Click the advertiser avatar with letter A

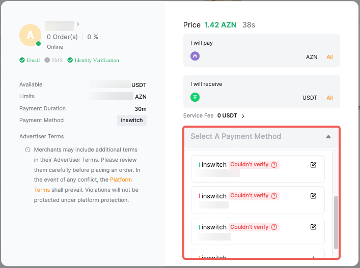tap(30, 35)
